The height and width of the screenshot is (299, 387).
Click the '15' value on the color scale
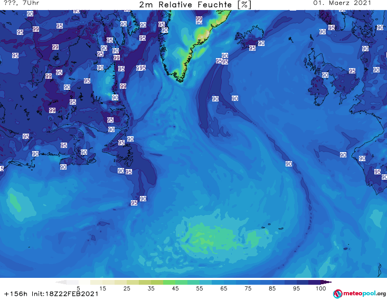102,288
